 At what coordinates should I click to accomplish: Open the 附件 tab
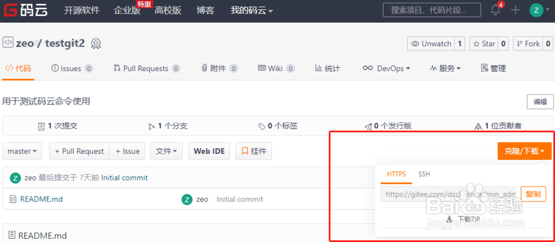(219, 68)
